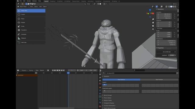Open the viewport Add menu
Image resolution: width=195 pixels, height=109 pixels.
click(x=41, y=7)
